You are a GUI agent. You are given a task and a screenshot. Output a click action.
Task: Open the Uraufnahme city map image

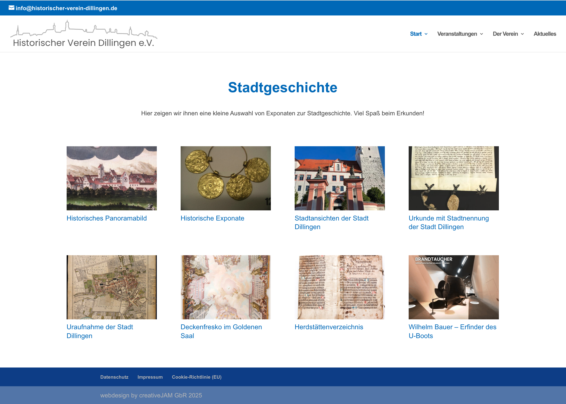pyautogui.click(x=111, y=287)
